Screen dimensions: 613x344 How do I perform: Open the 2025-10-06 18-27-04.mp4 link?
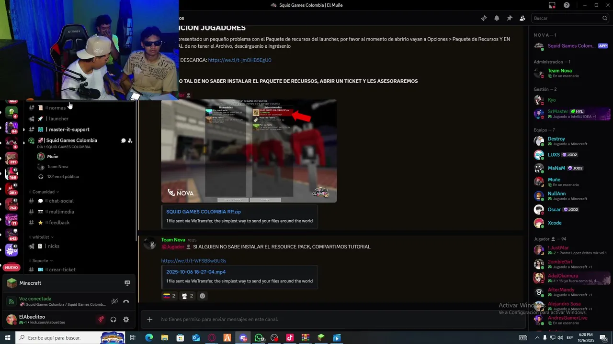click(196, 272)
